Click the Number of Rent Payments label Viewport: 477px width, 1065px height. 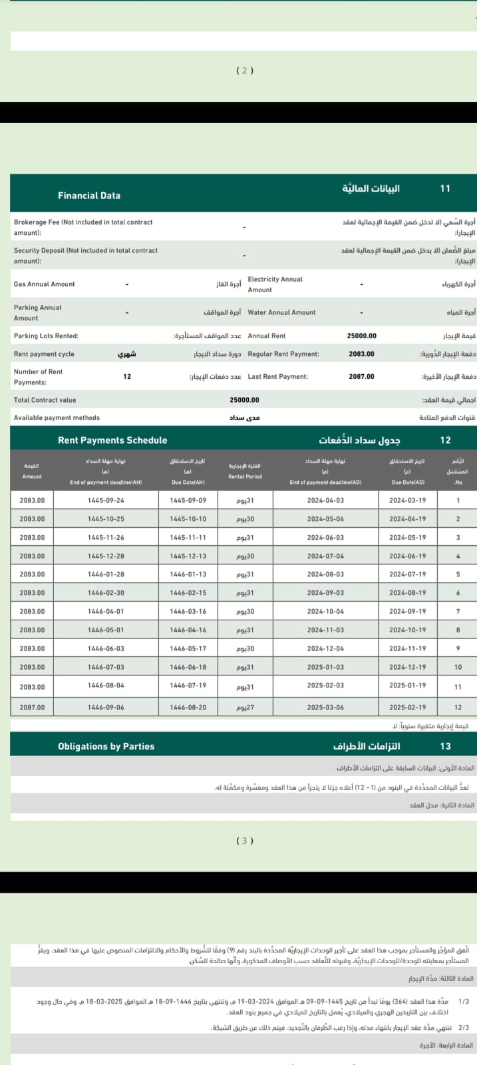[x=38, y=377]
